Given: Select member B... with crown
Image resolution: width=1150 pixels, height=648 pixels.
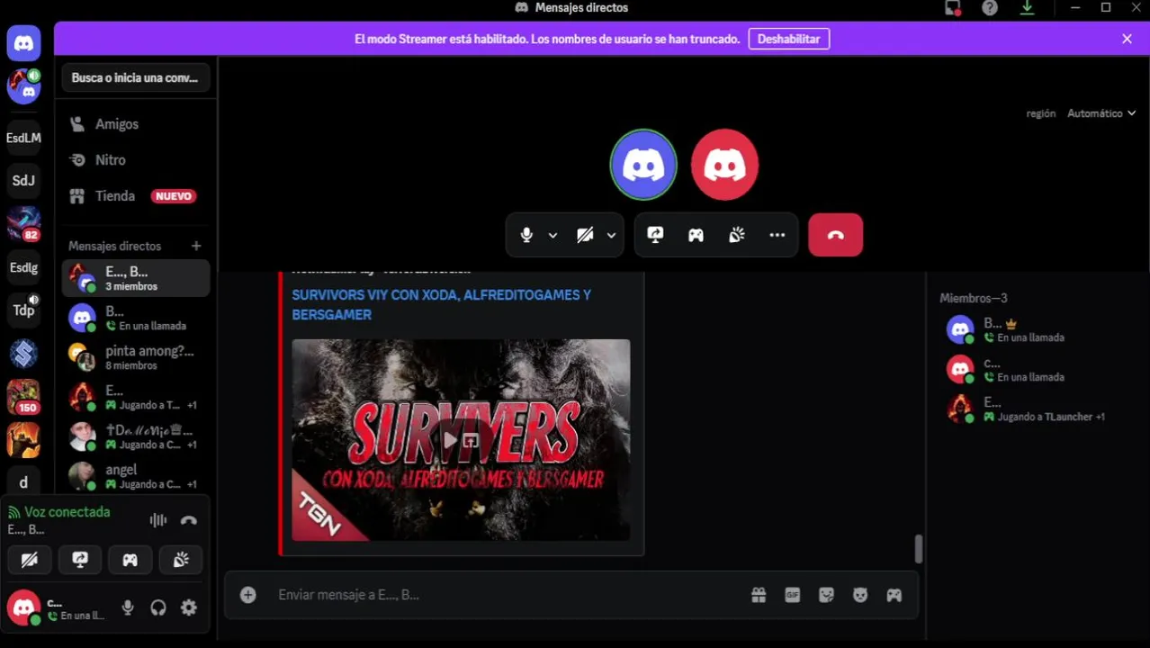Looking at the screenshot, I should 1033,329.
